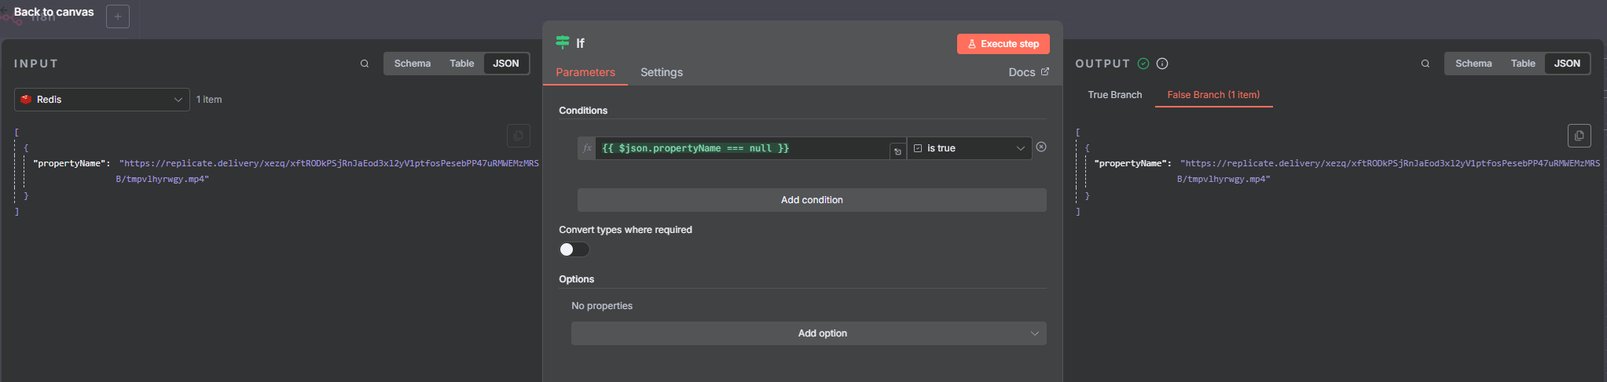The width and height of the screenshot is (1607, 382).
Task: Click Add condition button
Action: [812, 200]
